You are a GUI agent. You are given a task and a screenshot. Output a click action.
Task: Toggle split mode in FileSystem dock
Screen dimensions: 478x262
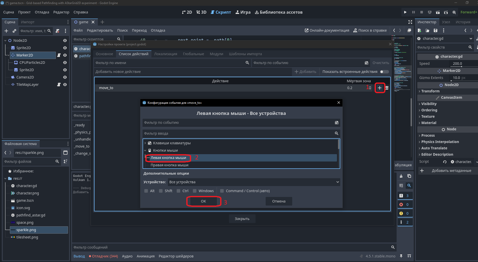point(65,153)
